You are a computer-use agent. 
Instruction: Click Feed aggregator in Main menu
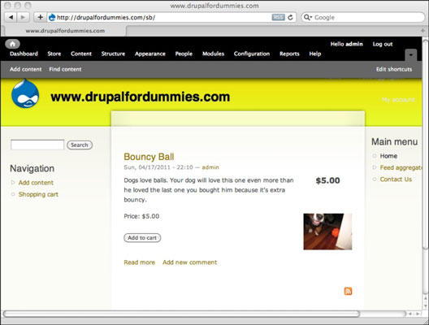(401, 167)
